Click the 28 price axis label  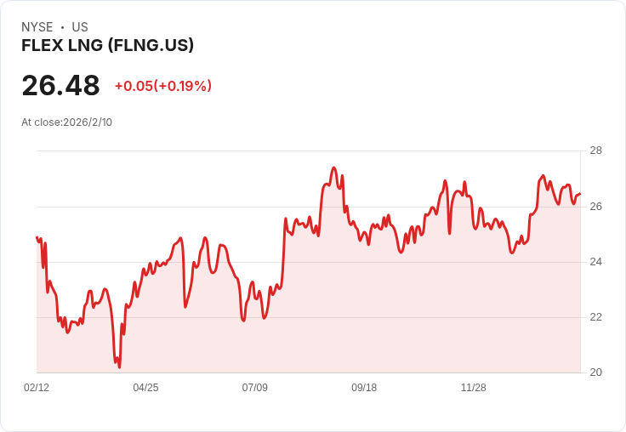click(595, 151)
